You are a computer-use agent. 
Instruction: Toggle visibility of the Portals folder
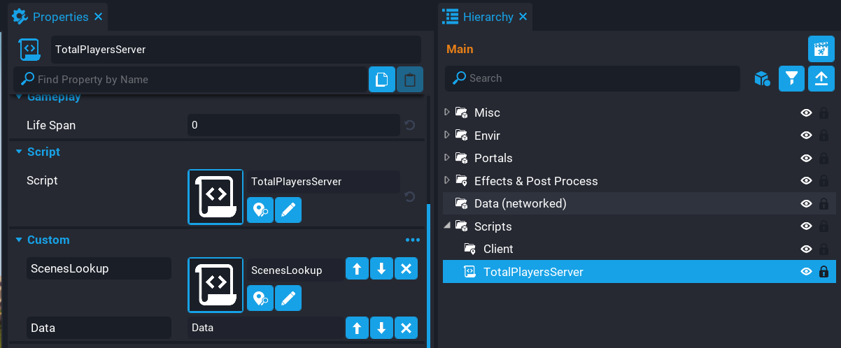click(806, 158)
